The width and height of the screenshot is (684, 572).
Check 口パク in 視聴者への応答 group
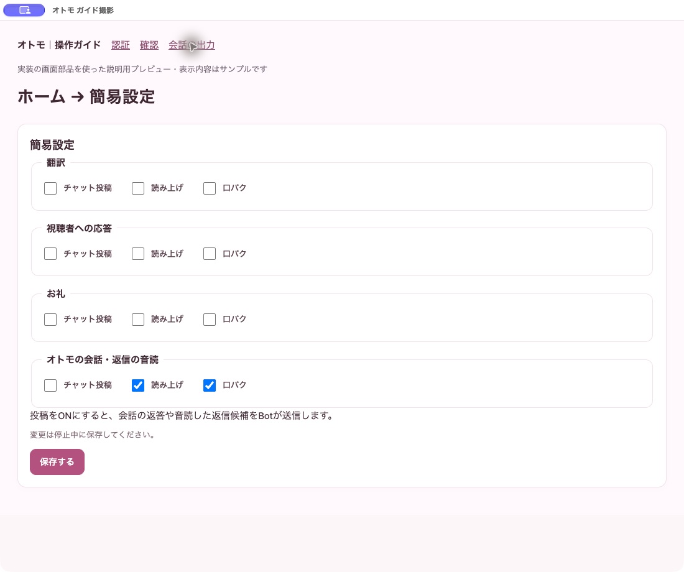[x=210, y=254]
